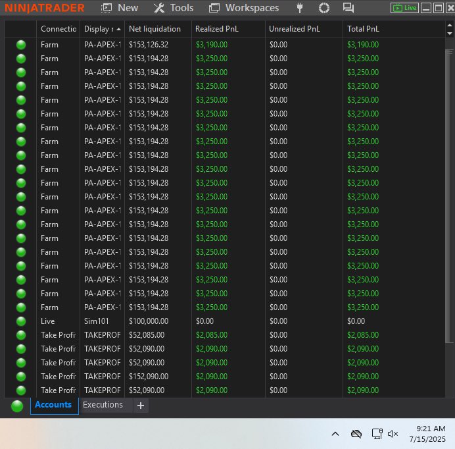
Task: Click the green status dot of Sim101 row
Action: pyautogui.click(x=21, y=321)
